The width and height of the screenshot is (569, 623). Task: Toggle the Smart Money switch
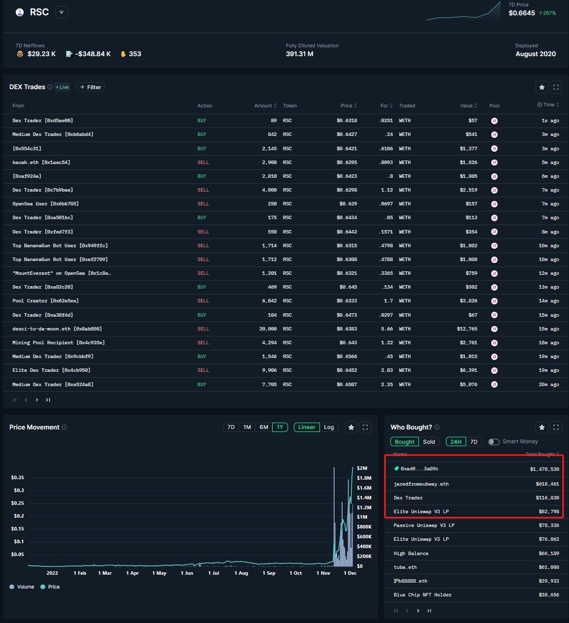[x=494, y=442]
